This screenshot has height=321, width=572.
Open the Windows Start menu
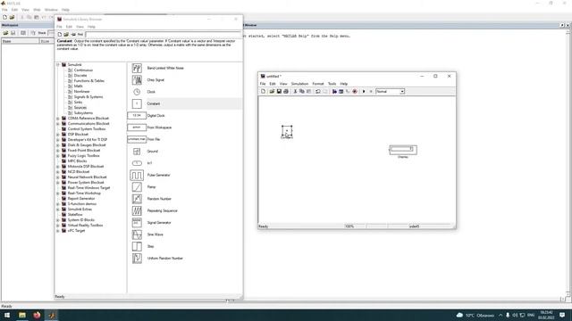(x=7, y=315)
